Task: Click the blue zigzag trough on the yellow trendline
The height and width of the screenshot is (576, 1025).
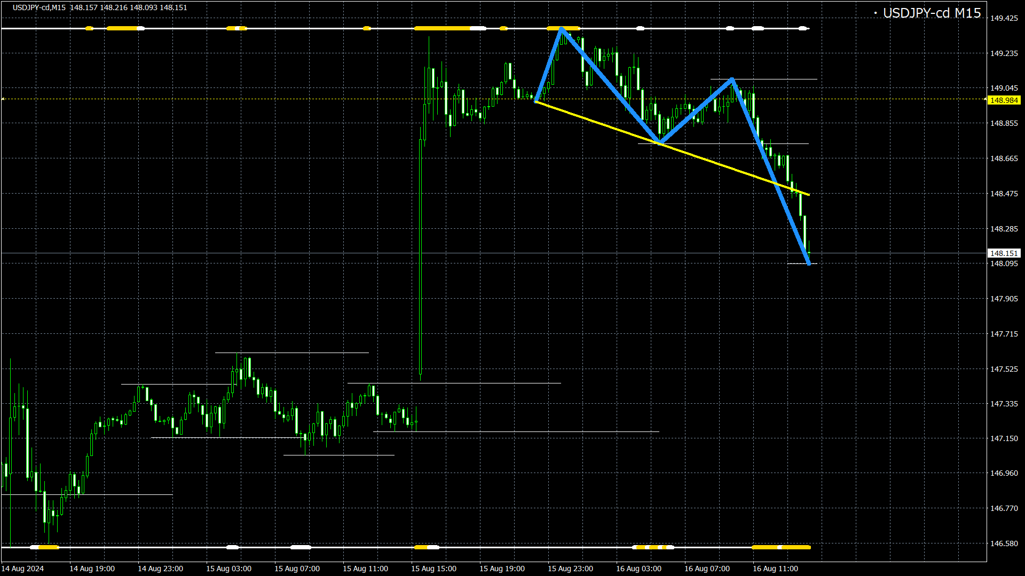Action: [660, 142]
